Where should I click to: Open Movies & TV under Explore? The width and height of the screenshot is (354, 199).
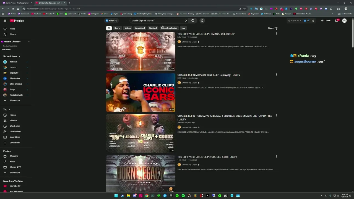tap(15, 167)
